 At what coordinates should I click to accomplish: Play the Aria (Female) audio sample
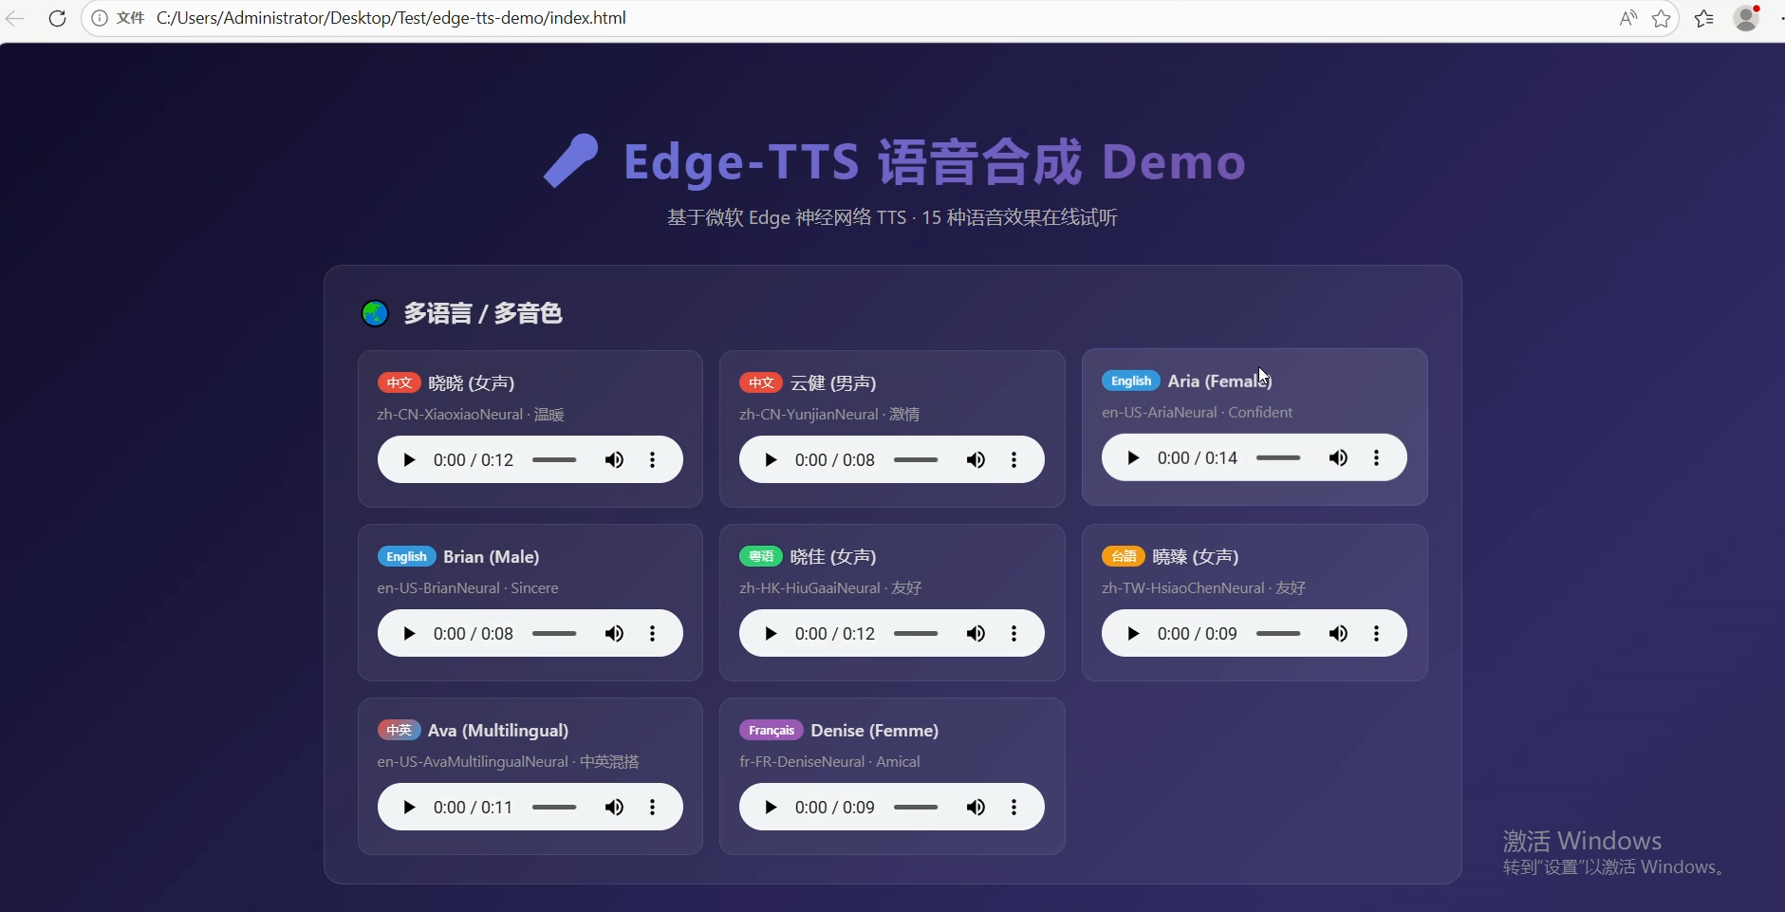click(x=1133, y=458)
